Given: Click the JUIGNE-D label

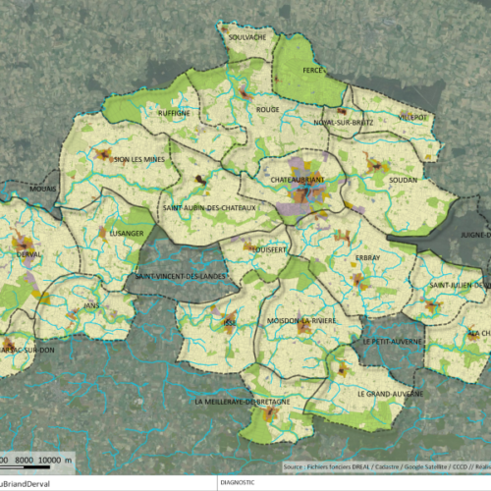Looking at the screenshot, I should coord(476,235).
